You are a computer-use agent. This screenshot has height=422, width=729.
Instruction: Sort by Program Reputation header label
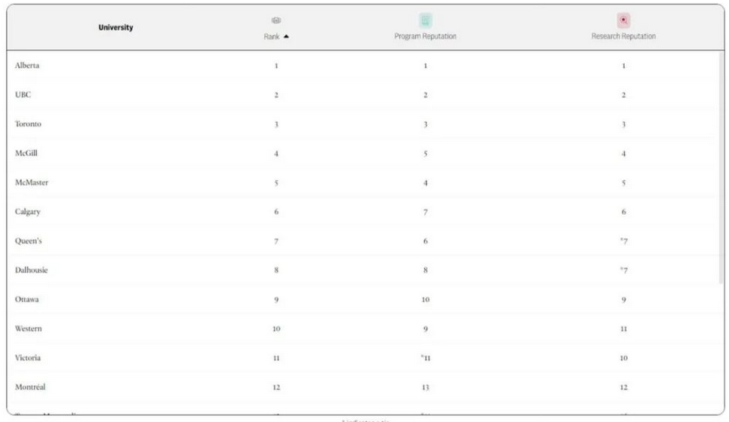coord(426,36)
